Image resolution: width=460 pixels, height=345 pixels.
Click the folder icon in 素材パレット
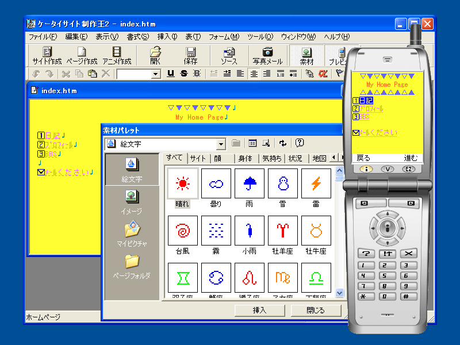[236, 143]
